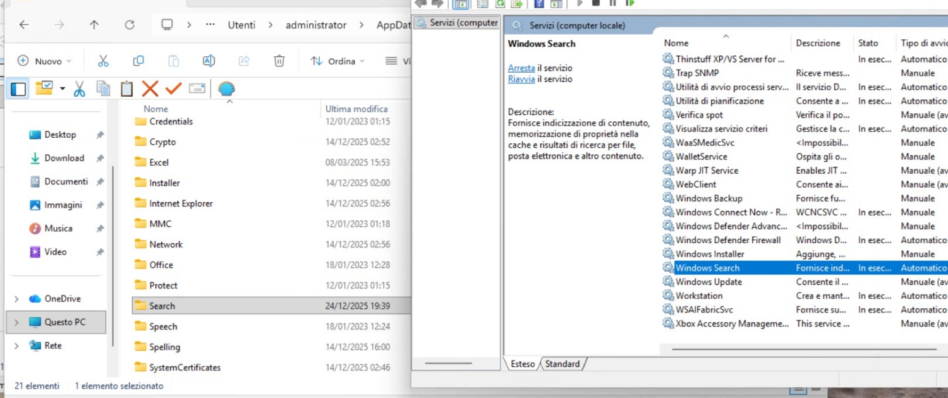Toggle the navigation pane preview icon
Screen dimensions: 948x398
tap(18, 88)
